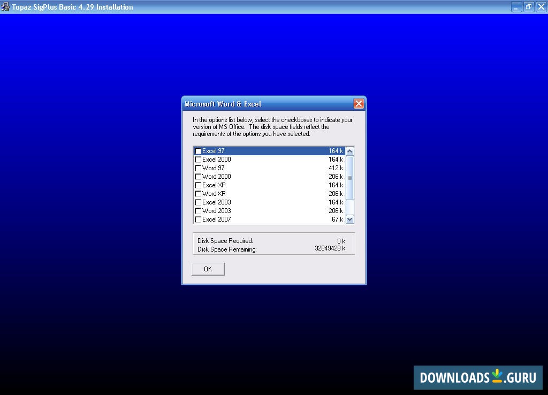Click the '0 k' required value
The image size is (548, 395).
click(341, 241)
